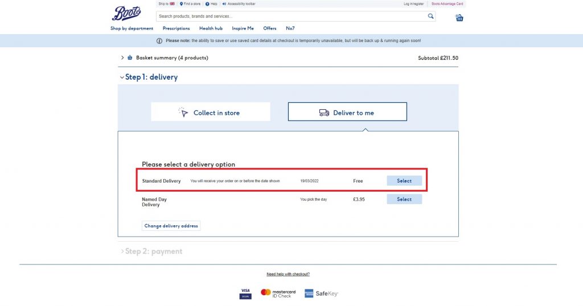Go to the Offers menu item
This screenshot has width=583, height=306.
click(269, 28)
